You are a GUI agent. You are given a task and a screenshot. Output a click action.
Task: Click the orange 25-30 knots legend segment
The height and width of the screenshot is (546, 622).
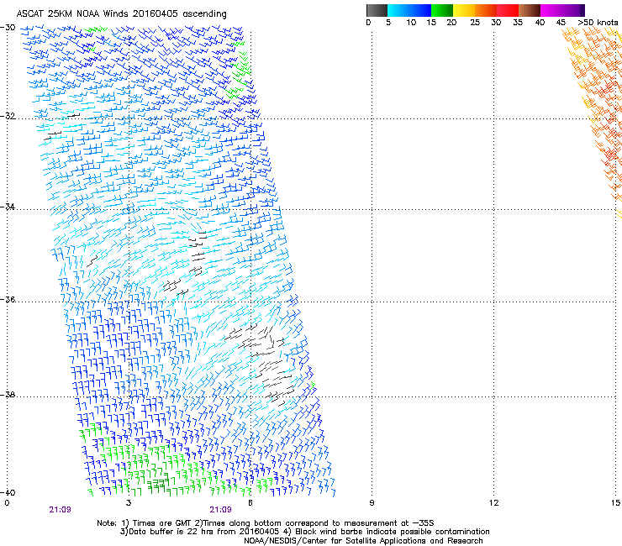(486, 10)
